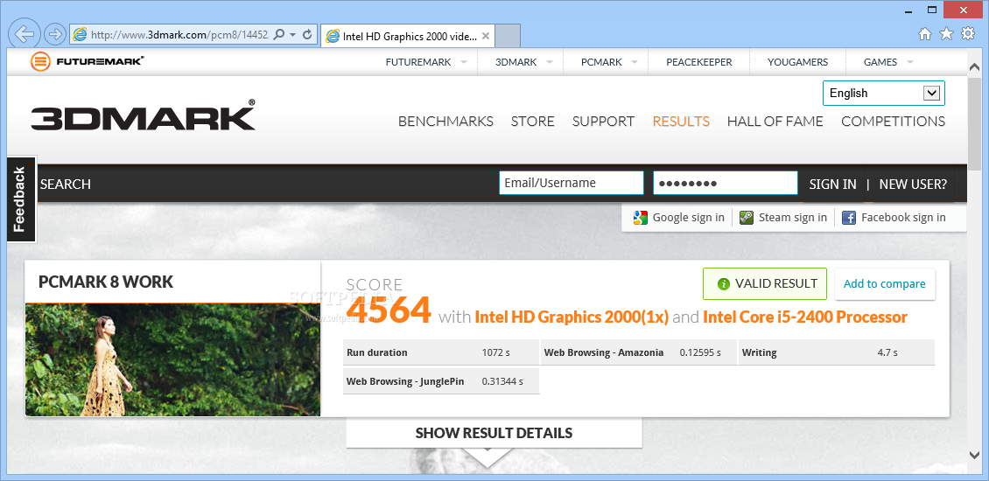Image resolution: width=989 pixels, height=481 pixels.
Task: Click the NEW USER? link
Action: pyautogui.click(x=913, y=184)
